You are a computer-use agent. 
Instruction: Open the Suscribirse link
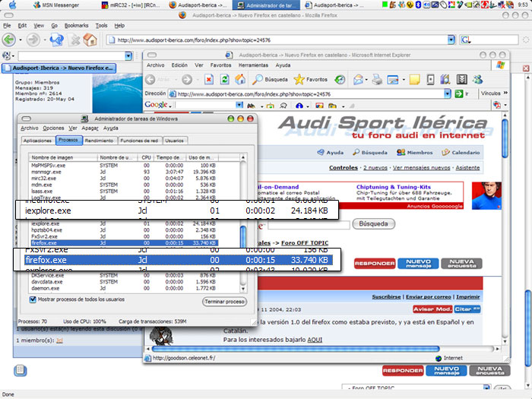pos(386,297)
